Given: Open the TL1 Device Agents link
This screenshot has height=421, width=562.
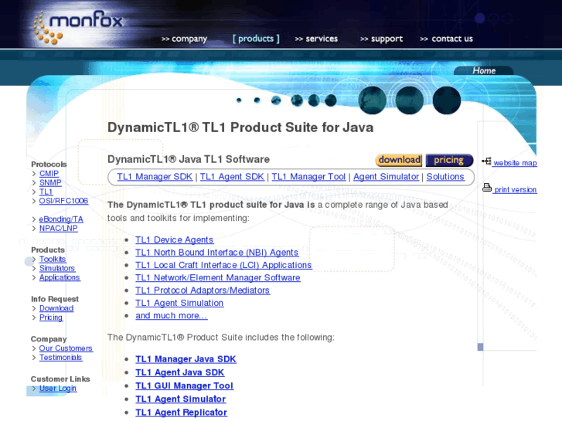Looking at the screenshot, I should pos(174,239).
